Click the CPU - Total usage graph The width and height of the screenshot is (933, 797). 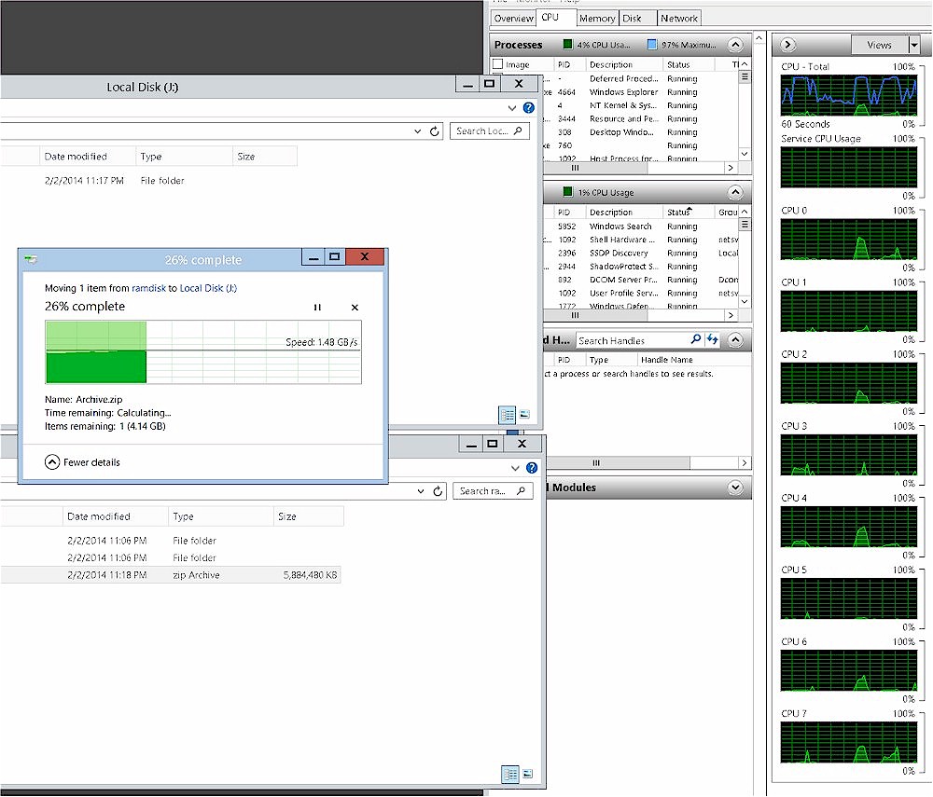(848, 95)
